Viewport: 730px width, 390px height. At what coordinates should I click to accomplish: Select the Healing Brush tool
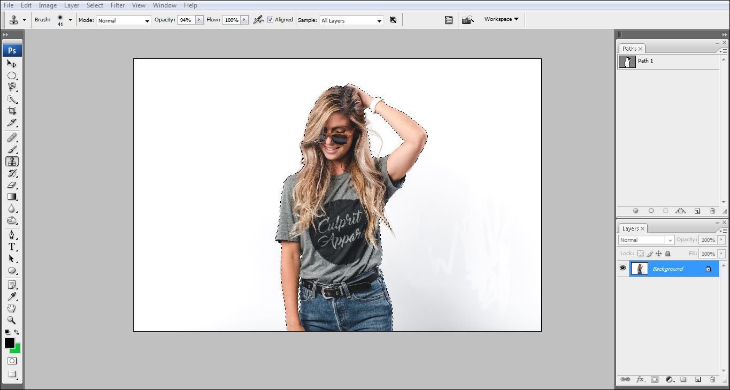point(12,137)
